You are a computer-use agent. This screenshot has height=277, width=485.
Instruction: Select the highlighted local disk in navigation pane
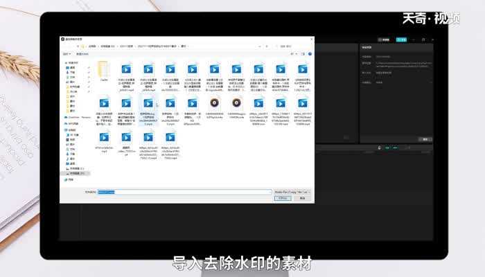pyautogui.click(x=76, y=173)
